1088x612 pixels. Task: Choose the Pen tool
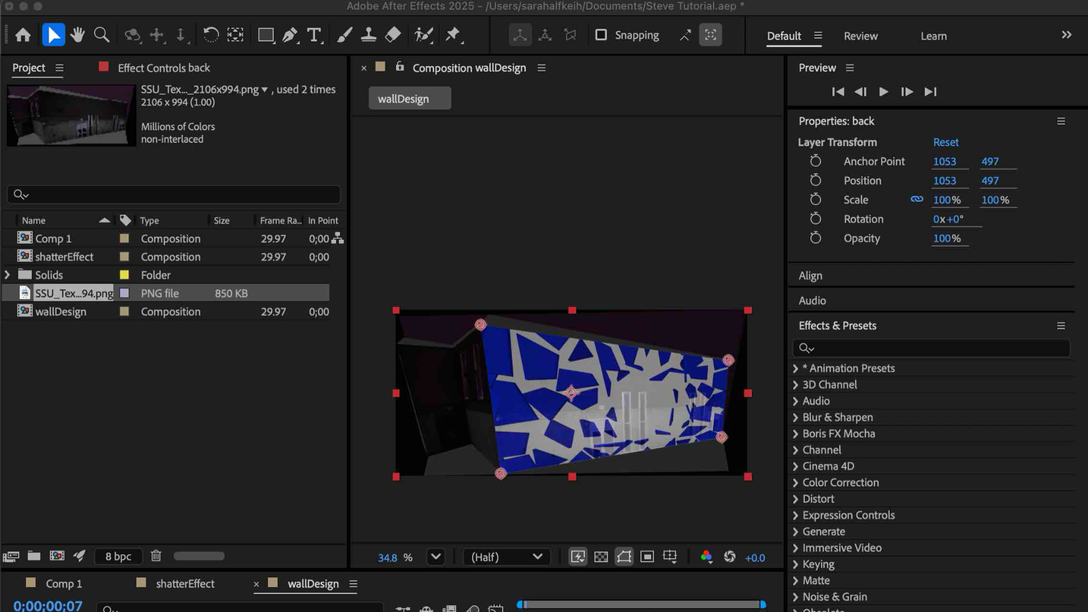tap(289, 35)
